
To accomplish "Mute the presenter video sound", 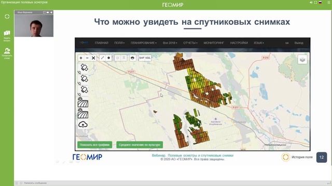I will (x=51, y=12).
